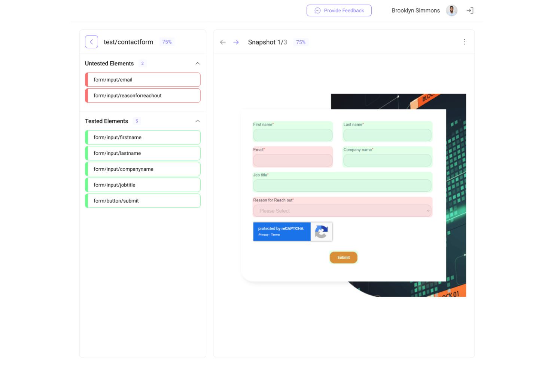The image size is (554, 369).
Task: Select the form/button/submit tested element
Action: coord(143,201)
